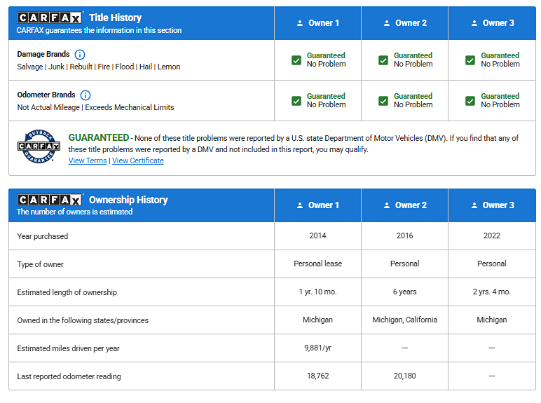541x403 pixels.
Task: Click Owner 1 person icon in Title History
Action: tap(300, 23)
